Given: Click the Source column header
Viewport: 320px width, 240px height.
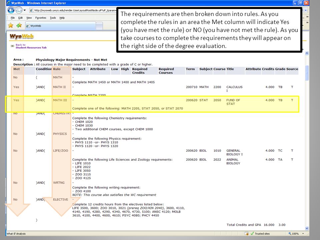Looking at the screenshot, I should 292,69.
